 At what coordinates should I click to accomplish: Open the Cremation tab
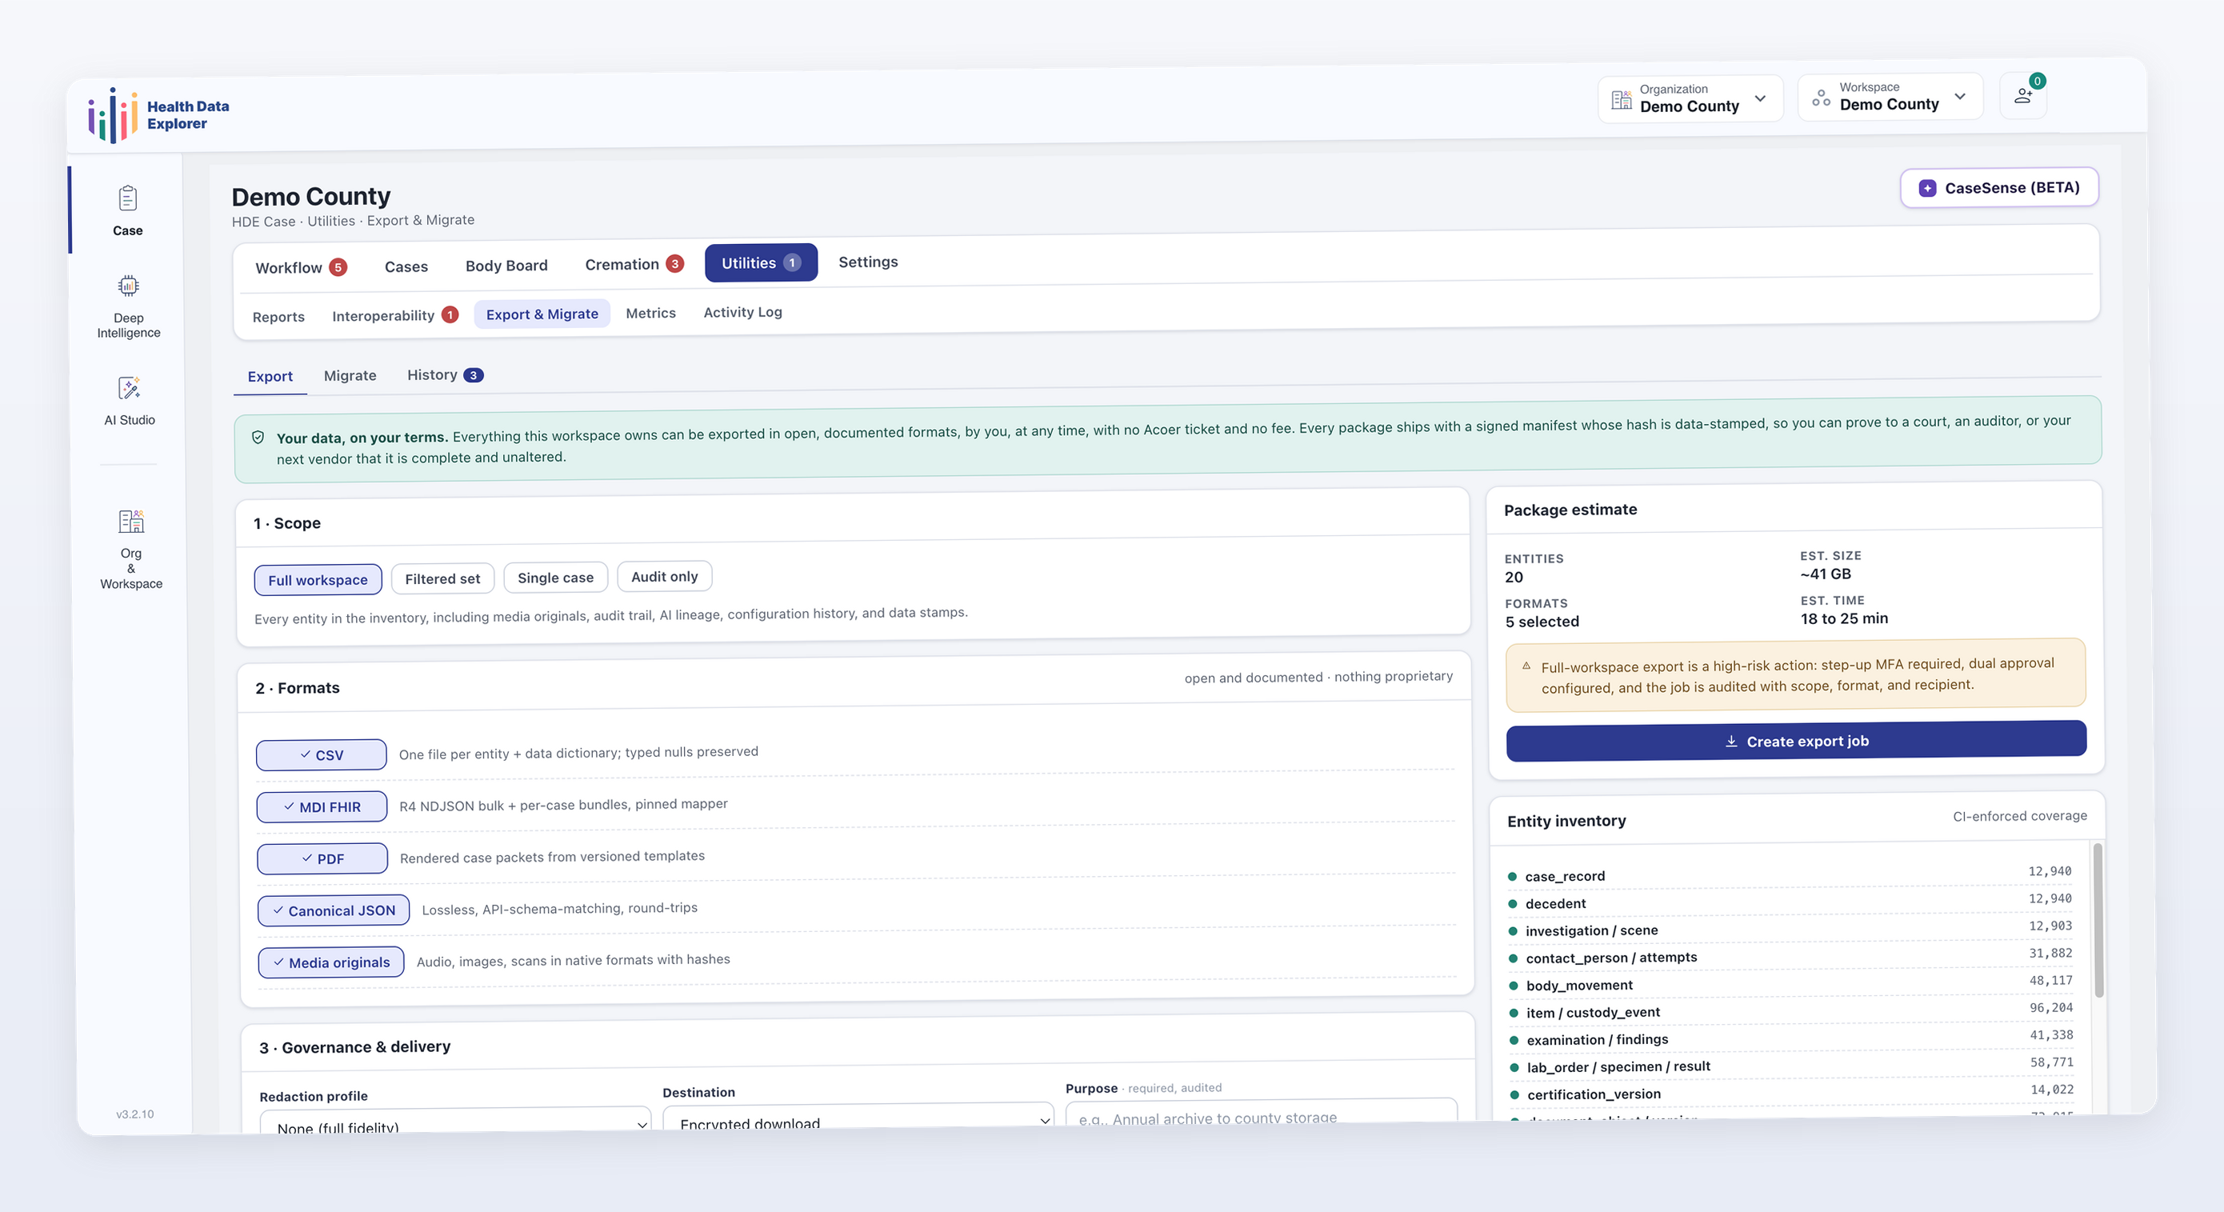pyautogui.click(x=634, y=264)
